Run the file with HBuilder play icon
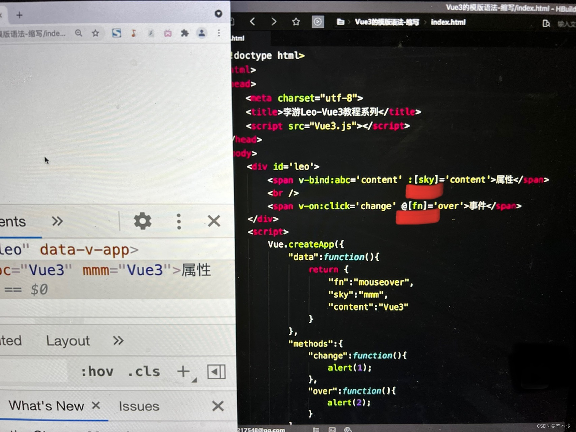Image resolution: width=576 pixels, height=432 pixels. click(318, 22)
